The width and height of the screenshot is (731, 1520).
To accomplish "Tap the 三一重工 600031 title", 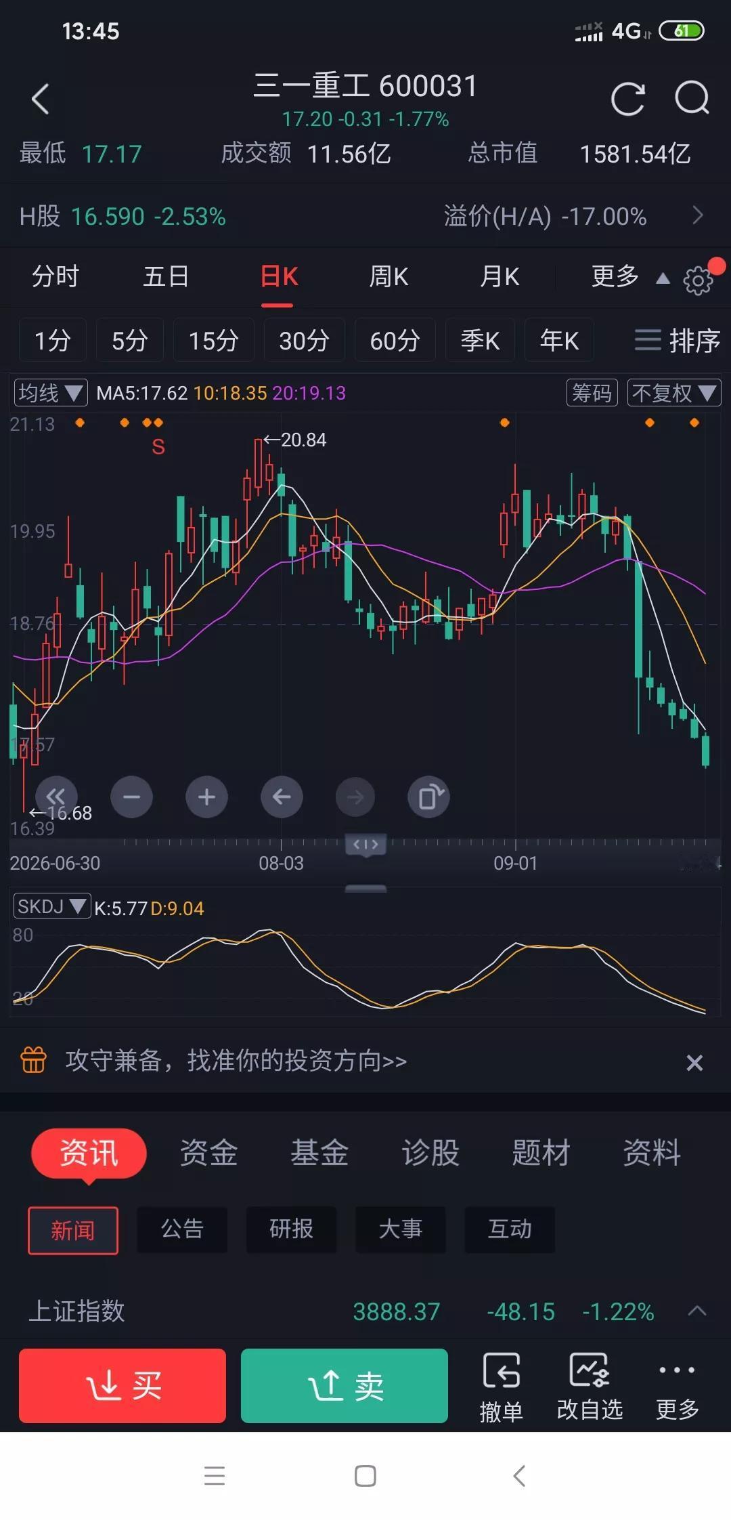I will click(x=365, y=86).
